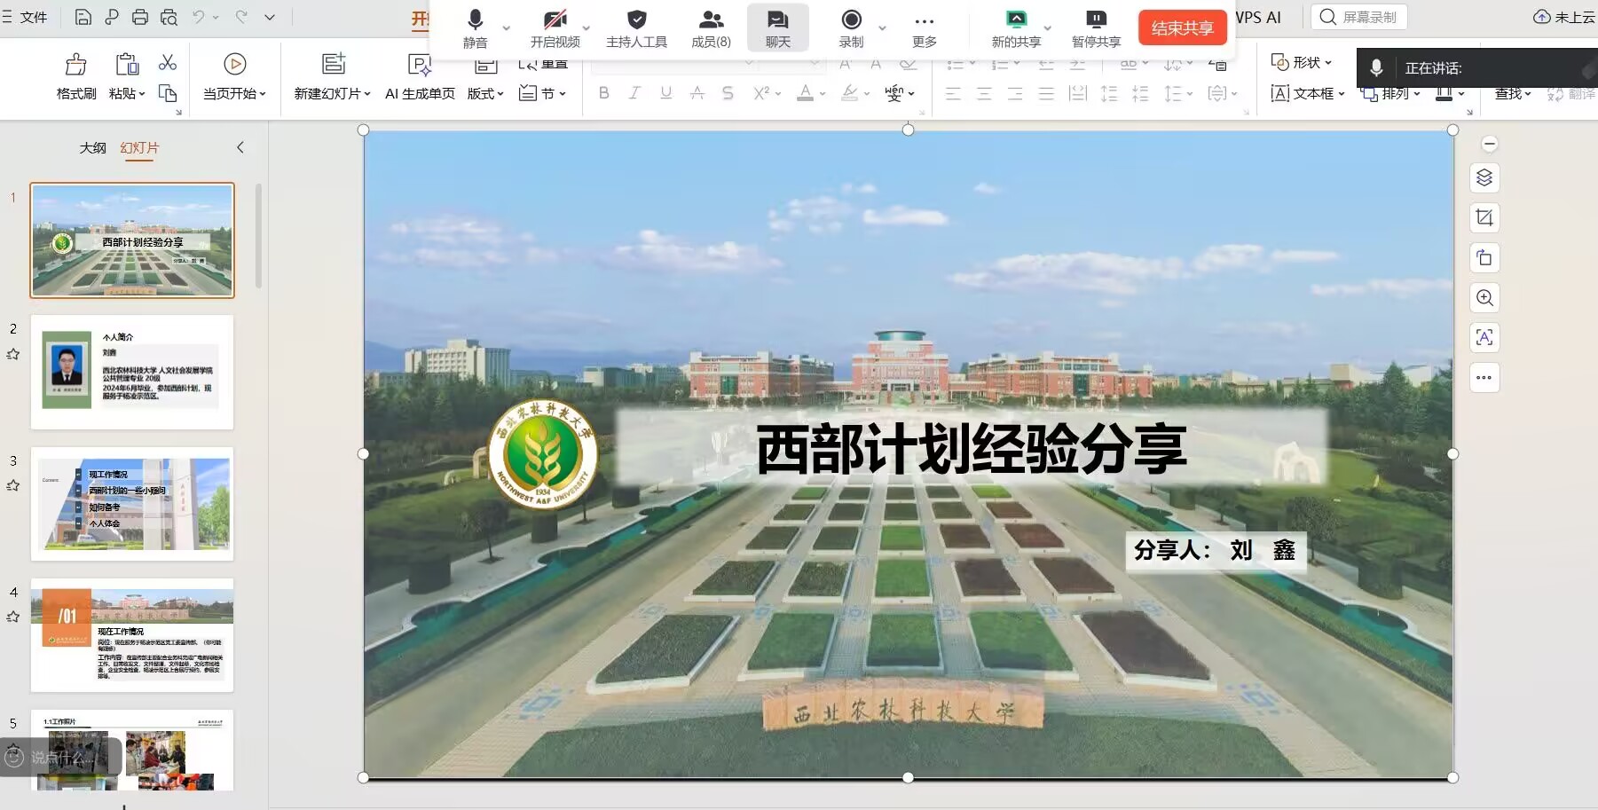Click the Redo arrow
Image resolution: width=1598 pixels, height=810 pixels.
point(241,17)
